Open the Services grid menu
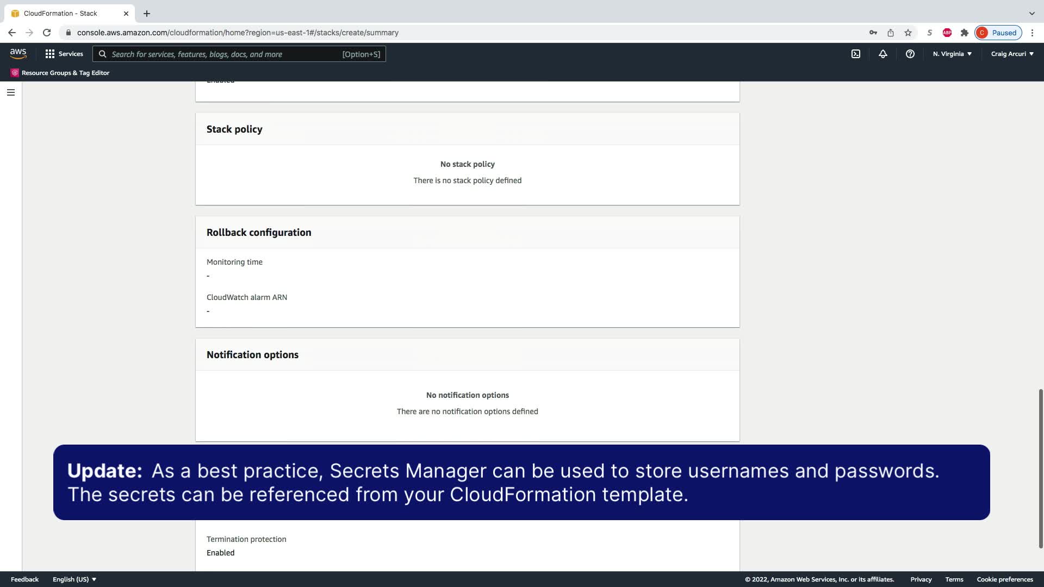1044x587 pixels. point(64,54)
